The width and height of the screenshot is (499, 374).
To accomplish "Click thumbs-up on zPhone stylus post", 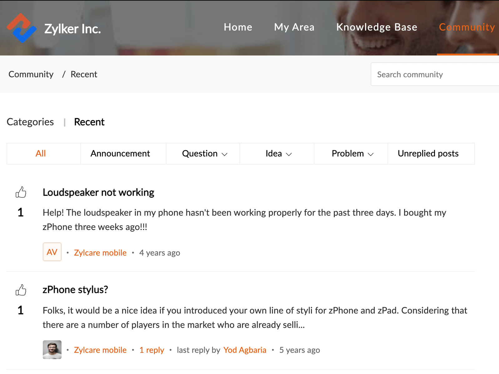I will [21, 290].
